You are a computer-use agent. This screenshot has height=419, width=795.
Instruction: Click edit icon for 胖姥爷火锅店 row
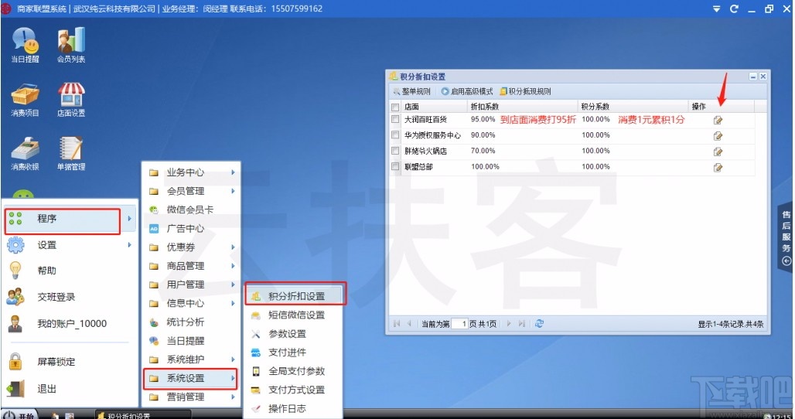coord(718,152)
